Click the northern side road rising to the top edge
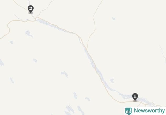This screenshot has height=115, width=166. click(x=94, y=24)
